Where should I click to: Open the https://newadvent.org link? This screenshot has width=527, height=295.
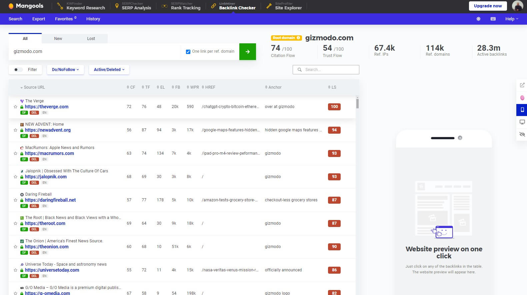click(48, 130)
